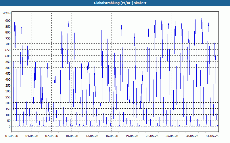Click the 650 y-axis value

click(8, 50)
